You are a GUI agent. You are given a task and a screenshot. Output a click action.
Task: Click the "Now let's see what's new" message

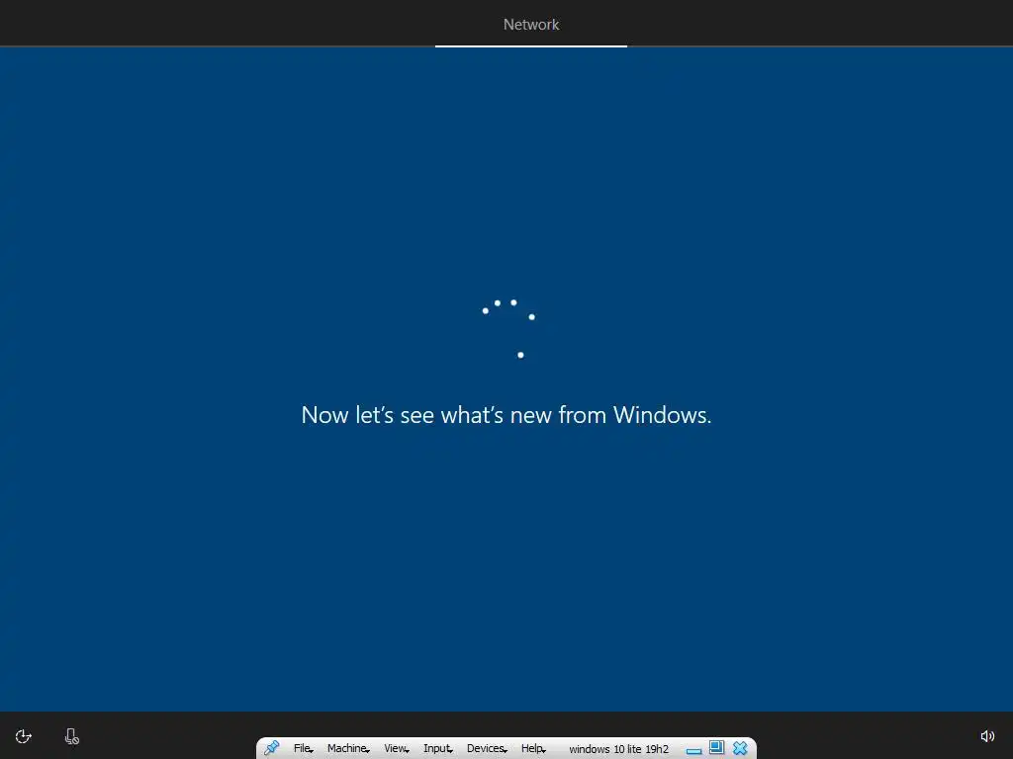coord(506,414)
